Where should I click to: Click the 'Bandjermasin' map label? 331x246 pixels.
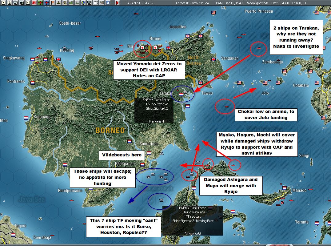70,191
